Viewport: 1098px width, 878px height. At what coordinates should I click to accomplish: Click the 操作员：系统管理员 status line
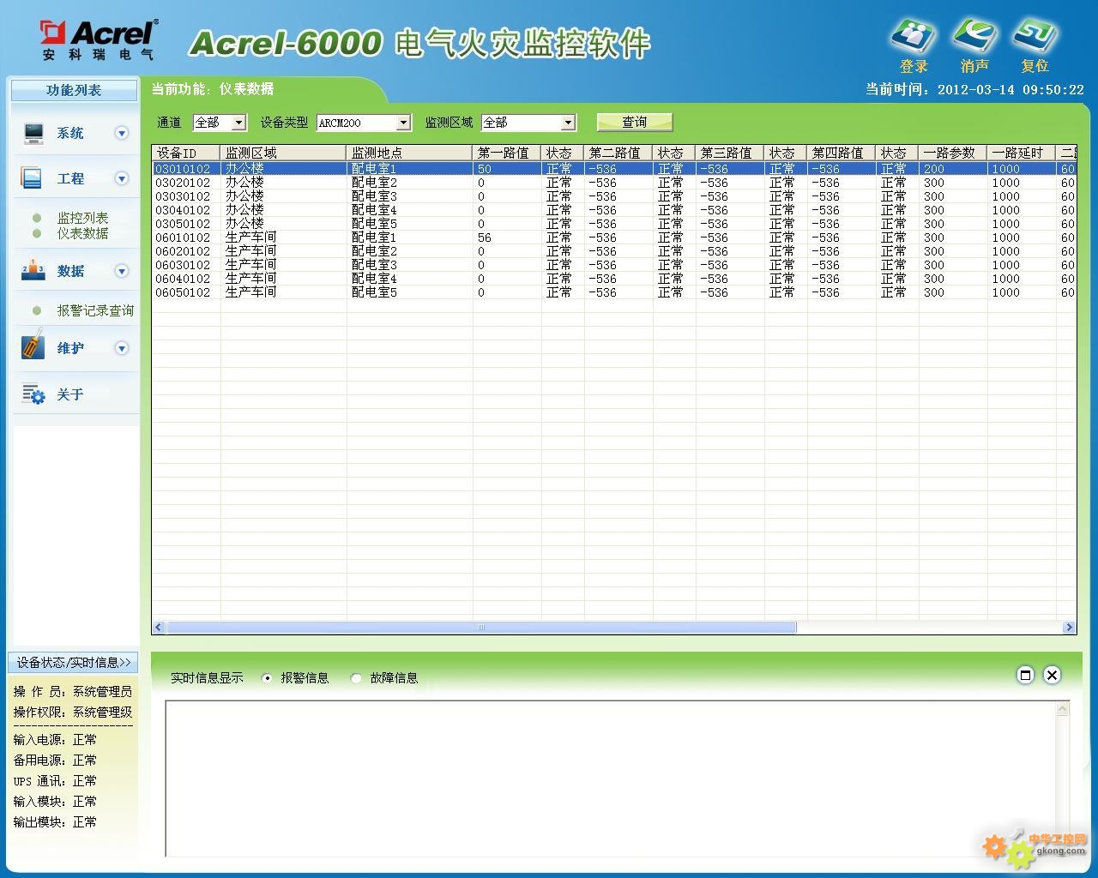pos(73,691)
